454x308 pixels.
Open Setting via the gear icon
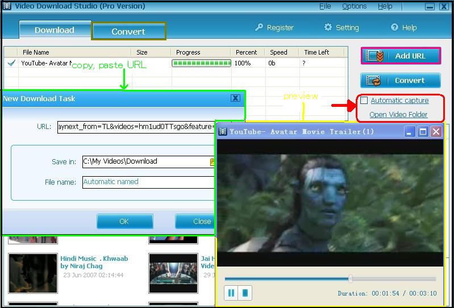pyautogui.click(x=328, y=27)
